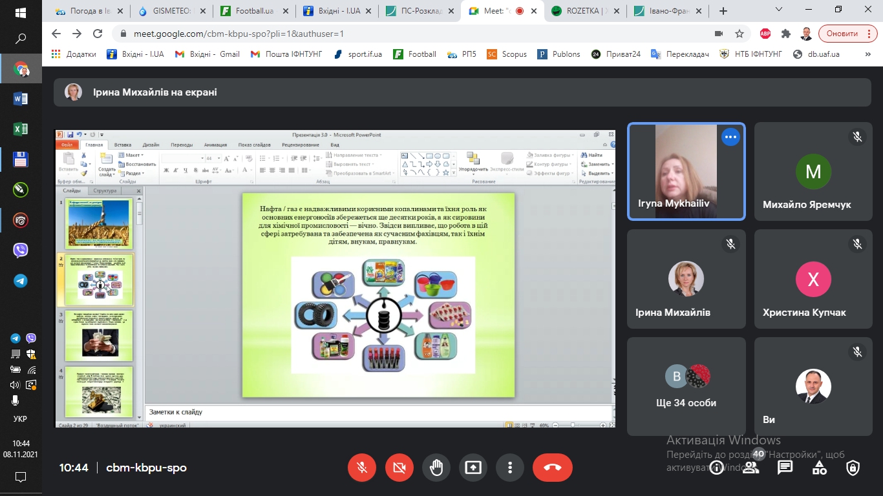The height and width of the screenshot is (496, 883).
Task: Turn on the camera
Action: pyautogui.click(x=399, y=468)
